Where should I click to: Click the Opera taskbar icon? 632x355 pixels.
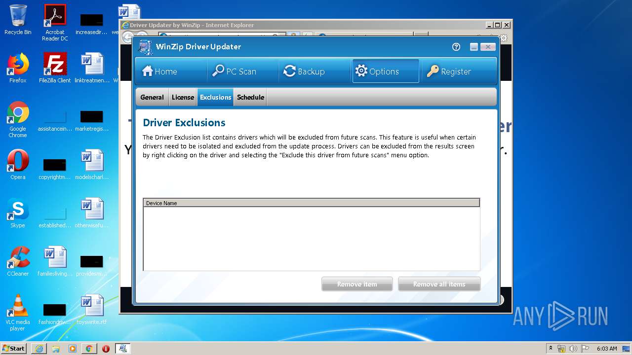click(x=106, y=349)
